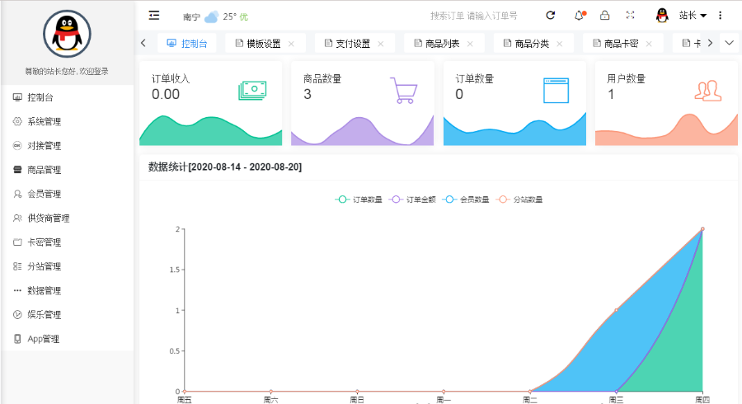This screenshot has height=404, width=742.
Task: Open the vertical three-dot more menu
Action: (x=721, y=16)
